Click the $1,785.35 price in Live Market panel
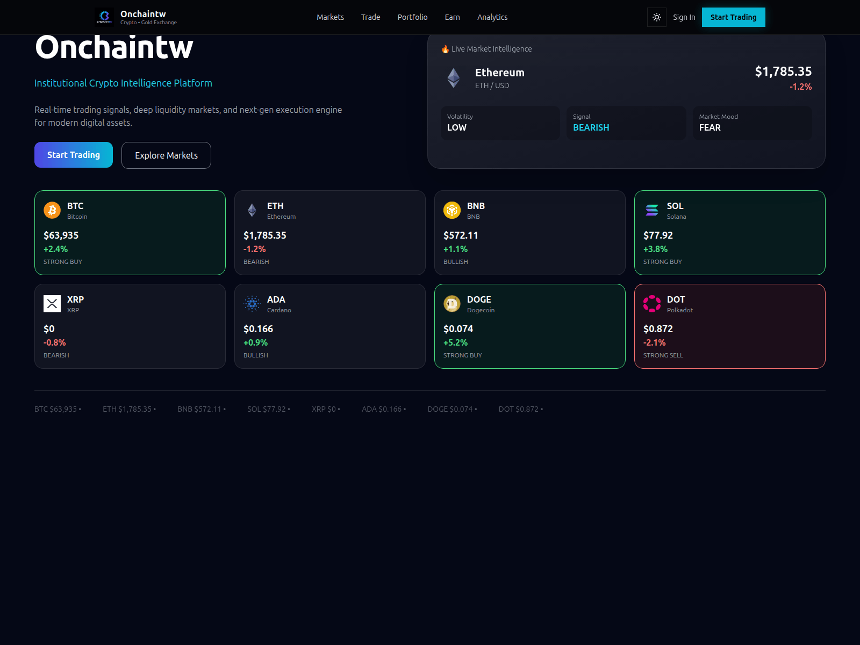 [783, 71]
